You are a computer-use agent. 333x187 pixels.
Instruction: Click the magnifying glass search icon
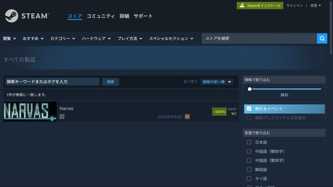coord(322,38)
